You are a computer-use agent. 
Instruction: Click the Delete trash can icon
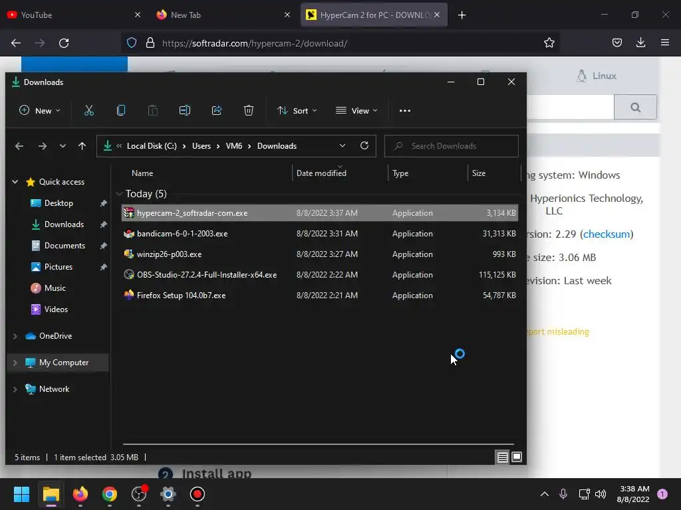click(x=249, y=111)
